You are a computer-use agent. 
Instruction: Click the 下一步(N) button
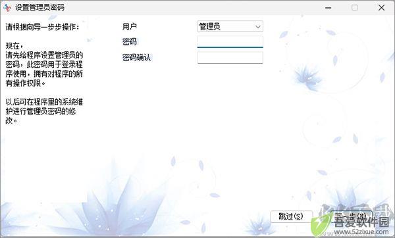pyautogui.click(x=350, y=216)
